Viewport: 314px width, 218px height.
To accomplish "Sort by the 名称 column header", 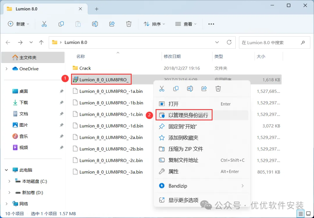I will (81, 57).
